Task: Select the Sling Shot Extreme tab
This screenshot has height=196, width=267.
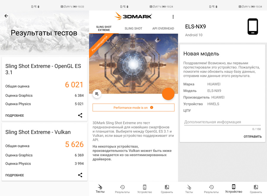Action: point(104,28)
